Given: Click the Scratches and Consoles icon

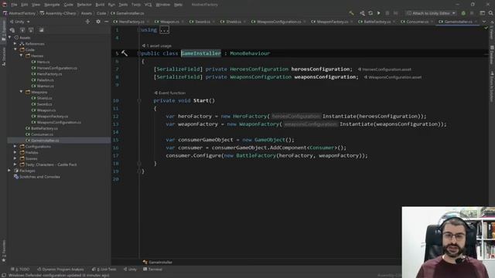Looking at the screenshot, I should click(16, 177).
